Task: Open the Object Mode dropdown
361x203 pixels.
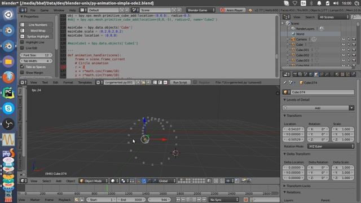Action: tap(94, 181)
